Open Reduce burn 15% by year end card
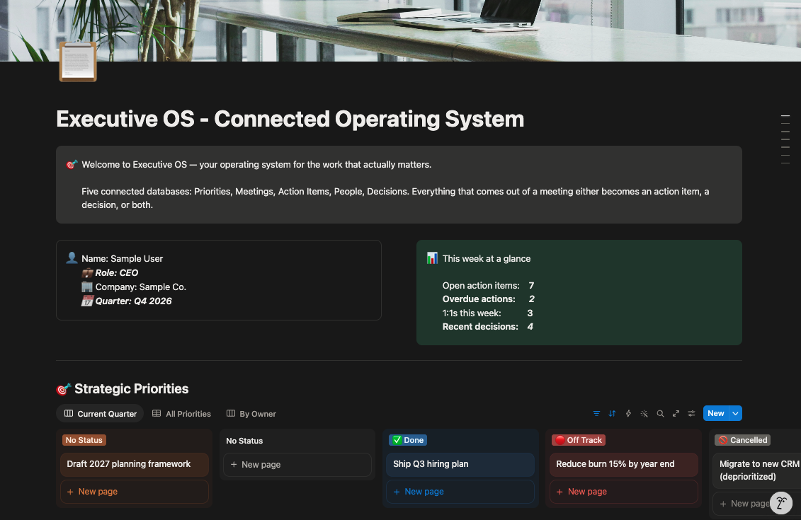This screenshot has height=520, width=801. tap(624, 464)
